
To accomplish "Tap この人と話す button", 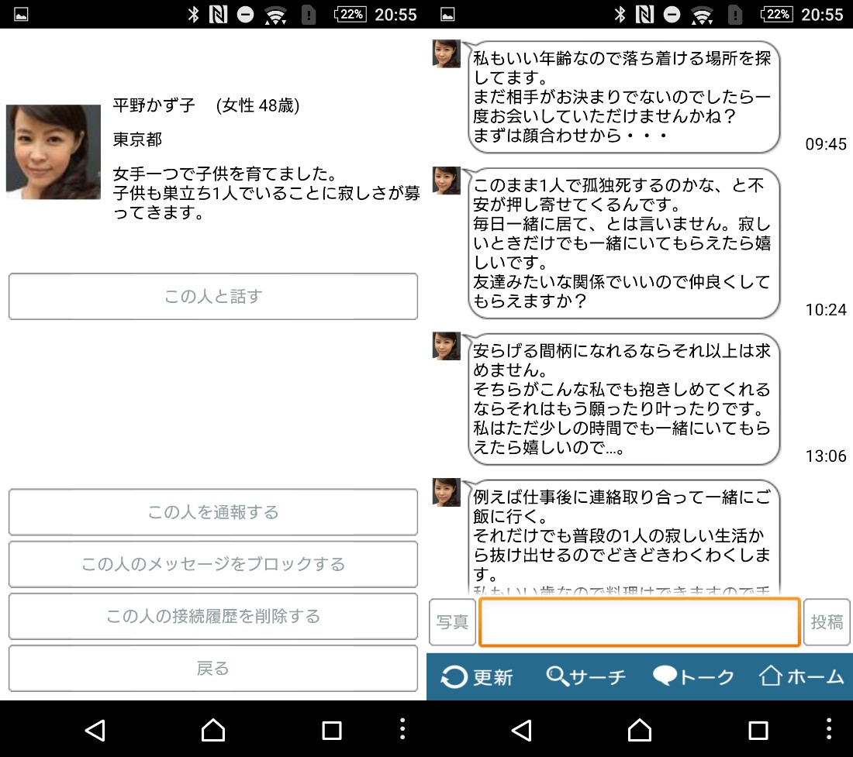I will coord(213,297).
